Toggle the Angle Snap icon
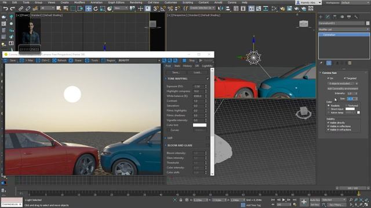371x208 pixels. point(163,9)
